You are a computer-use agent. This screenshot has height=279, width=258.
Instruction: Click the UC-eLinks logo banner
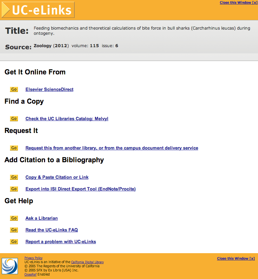point(38,10)
